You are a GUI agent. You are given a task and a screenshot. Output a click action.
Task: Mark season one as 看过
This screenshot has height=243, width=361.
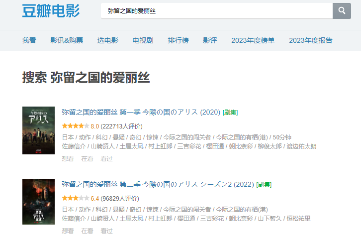click(106, 158)
